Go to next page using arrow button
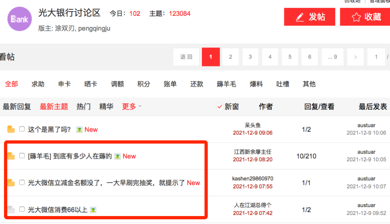 (x=355, y=57)
